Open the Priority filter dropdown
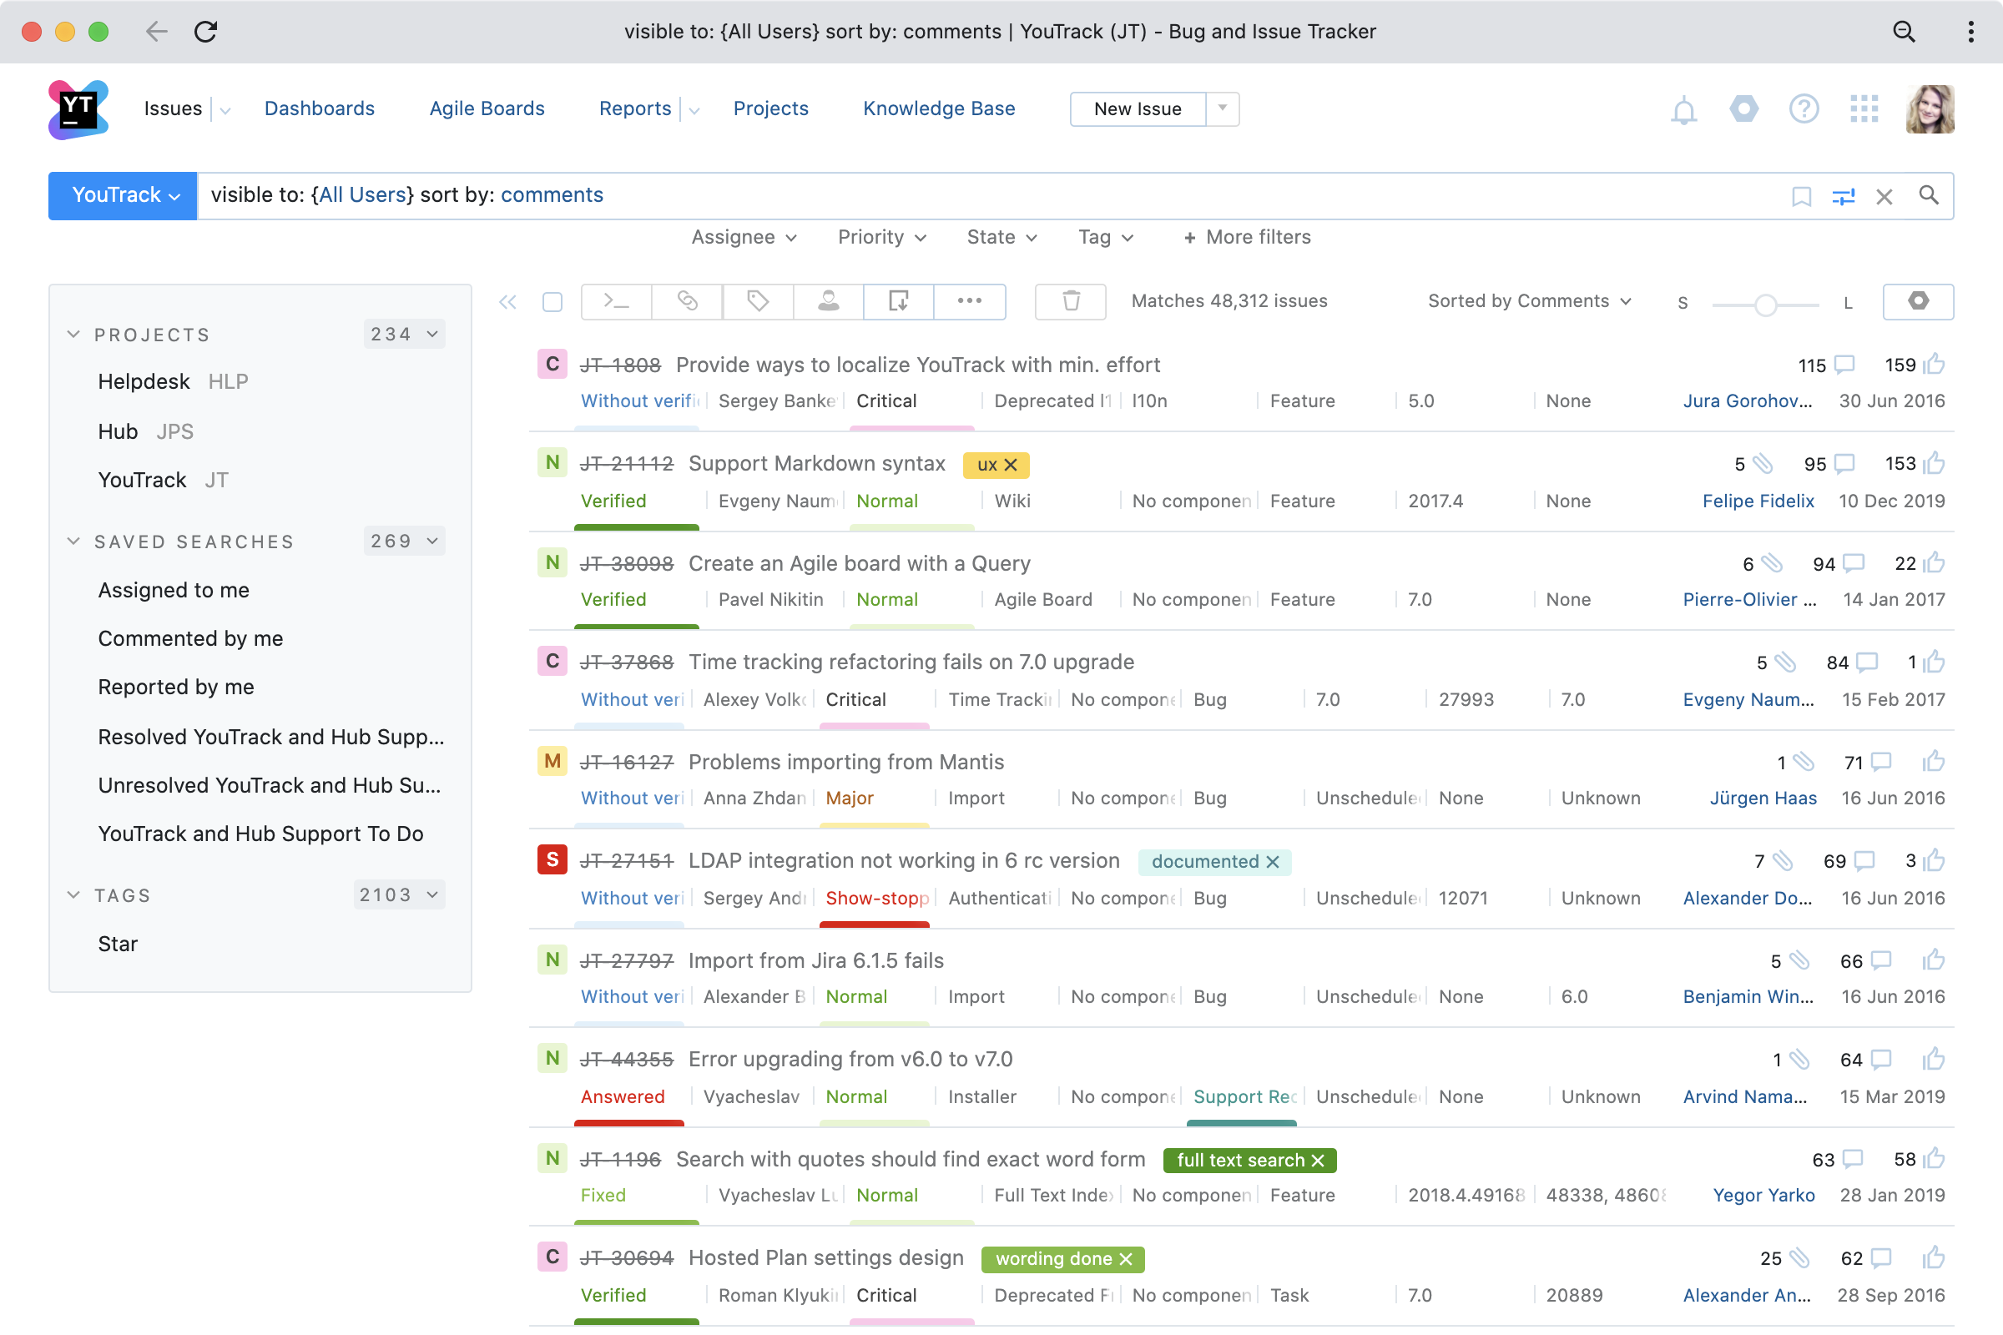Viewport: 2003px width, 1335px height. pyautogui.click(x=881, y=238)
